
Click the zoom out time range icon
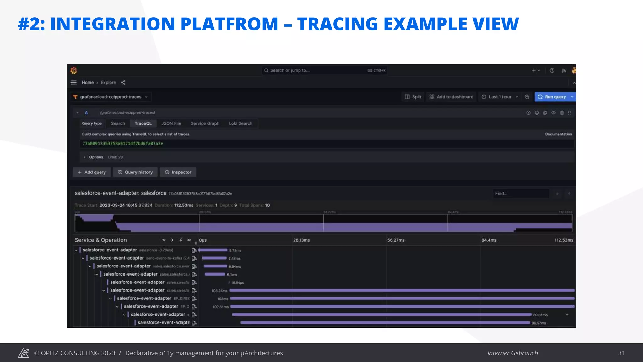[x=527, y=97]
